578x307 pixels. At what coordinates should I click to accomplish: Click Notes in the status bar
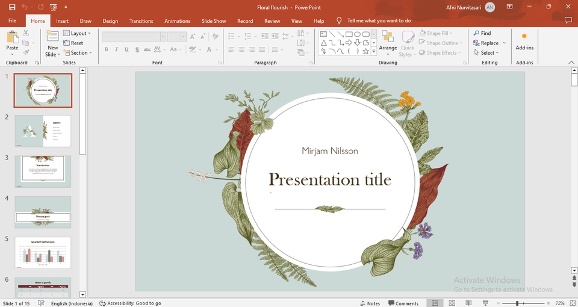click(x=370, y=303)
